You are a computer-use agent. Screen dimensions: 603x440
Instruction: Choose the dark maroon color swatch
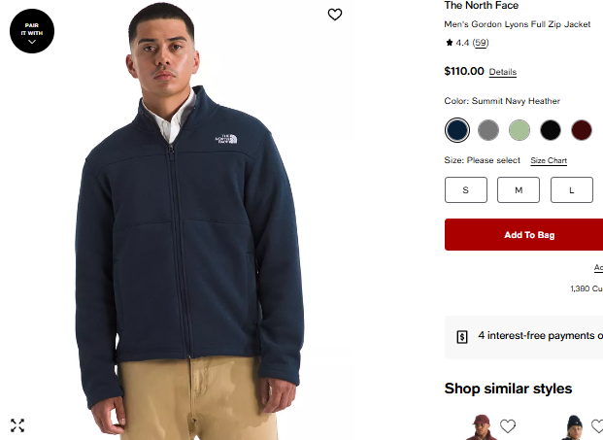pyautogui.click(x=582, y=130)
